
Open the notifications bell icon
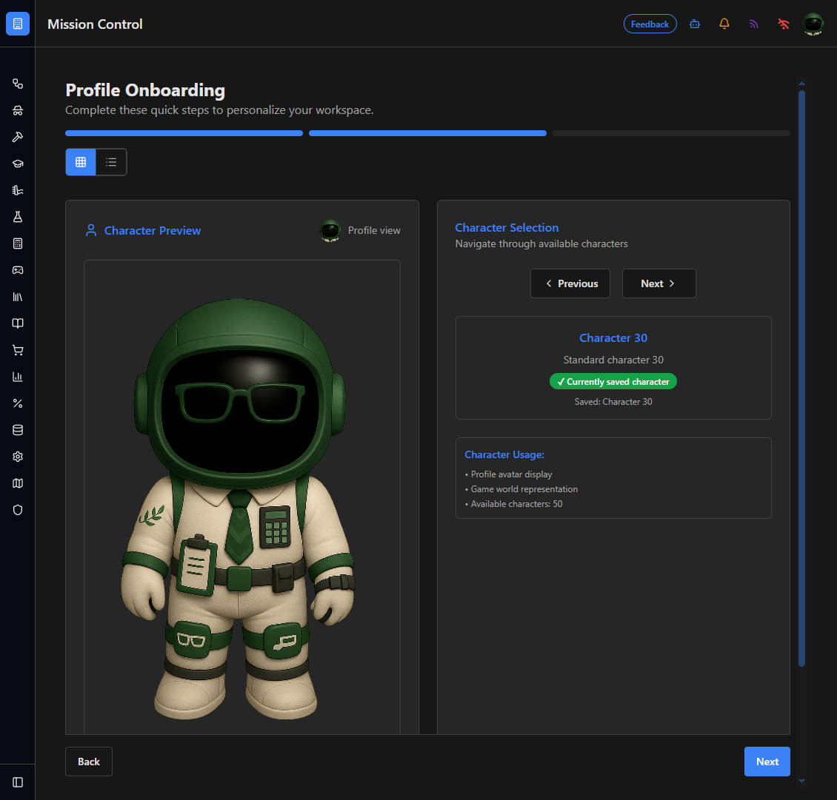tap(724, 24)
